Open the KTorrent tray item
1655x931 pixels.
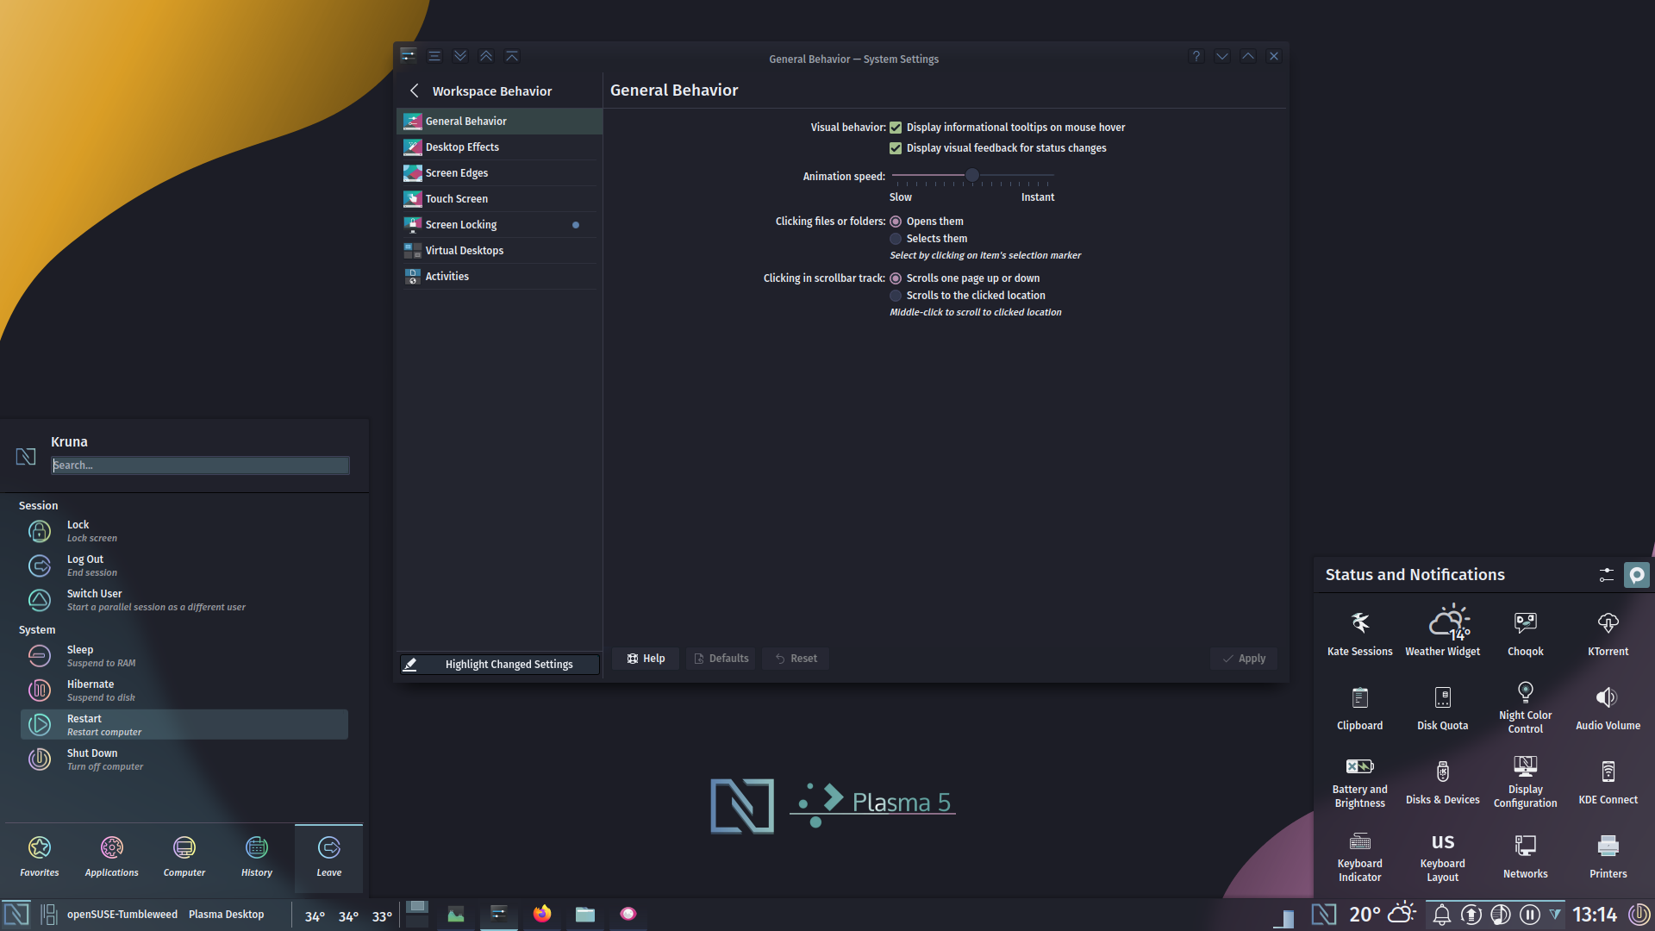[x=1608, y=633]
